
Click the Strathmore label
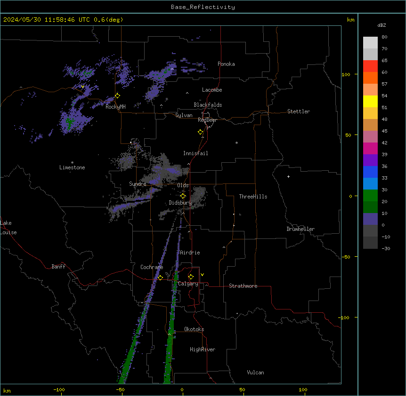point(243,286)
